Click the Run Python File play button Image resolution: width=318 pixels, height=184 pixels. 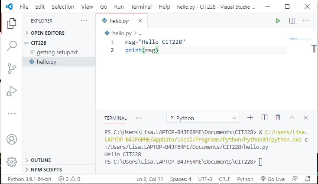coord(278,21)
